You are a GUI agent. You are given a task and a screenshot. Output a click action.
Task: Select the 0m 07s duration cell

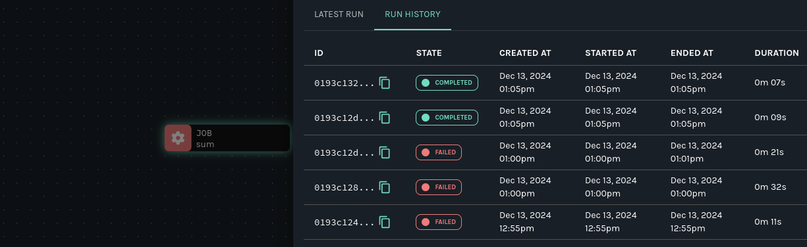pos(770,83)
